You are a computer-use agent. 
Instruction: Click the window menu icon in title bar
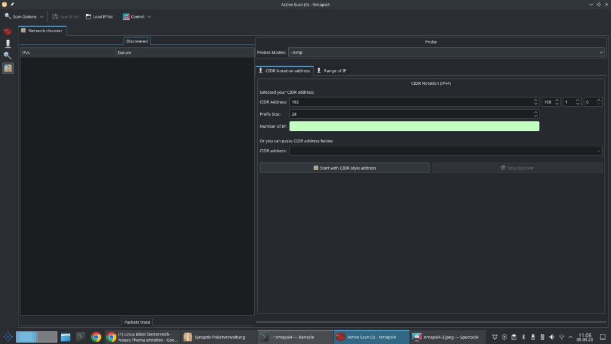[x=4, y=4]
